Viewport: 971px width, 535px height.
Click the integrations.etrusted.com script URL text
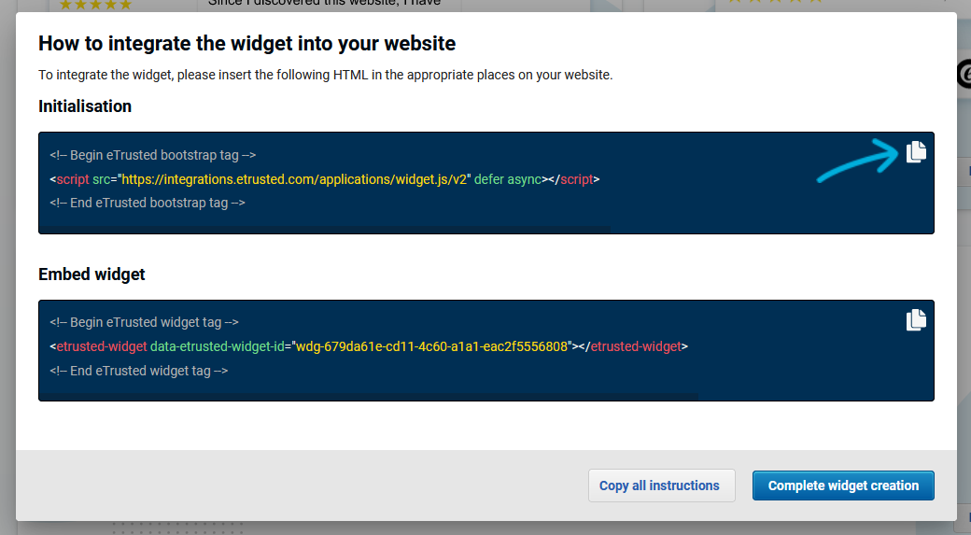pyautogui.click(x=294, y=179)
